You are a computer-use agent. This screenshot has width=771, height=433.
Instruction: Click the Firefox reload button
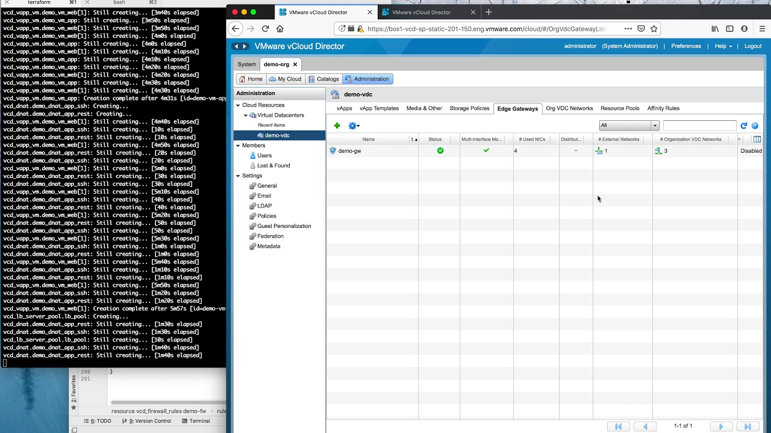point(265,28)
